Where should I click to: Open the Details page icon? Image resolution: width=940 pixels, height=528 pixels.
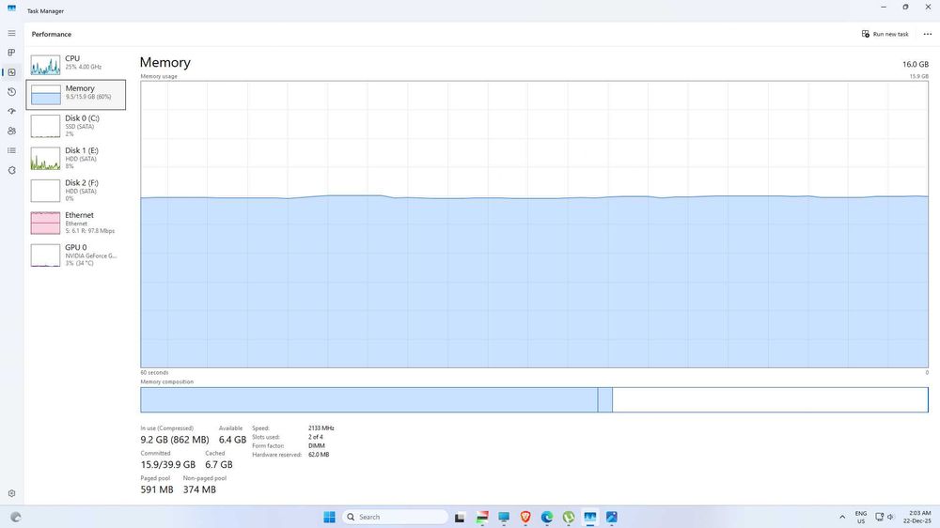(11, 150)
